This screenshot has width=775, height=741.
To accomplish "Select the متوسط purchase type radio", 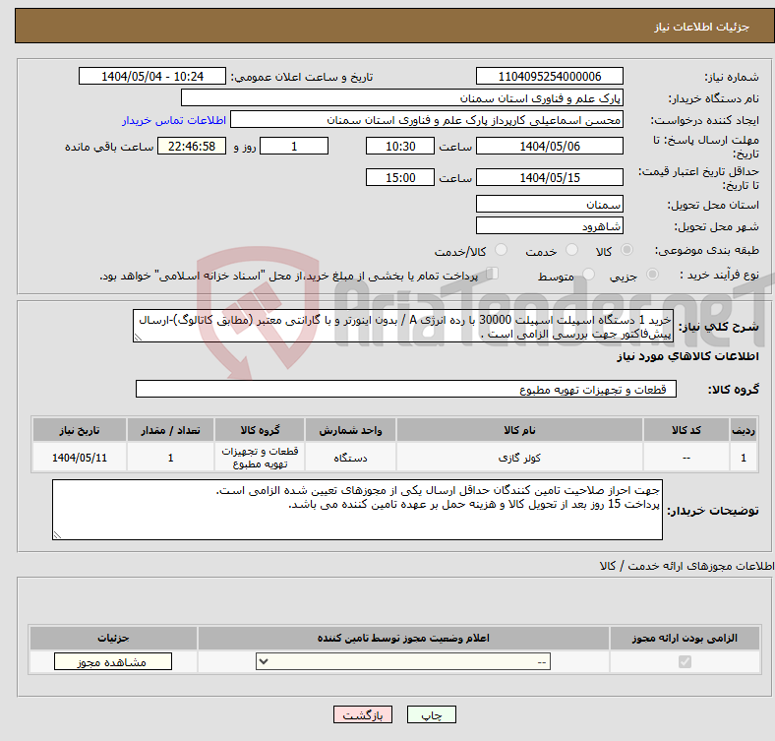I will coord(588,275).
